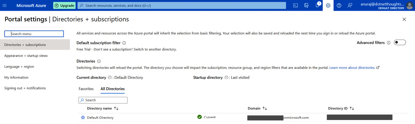
Task: Open the portal hamburger menu
Action: (x=5, y=5)
